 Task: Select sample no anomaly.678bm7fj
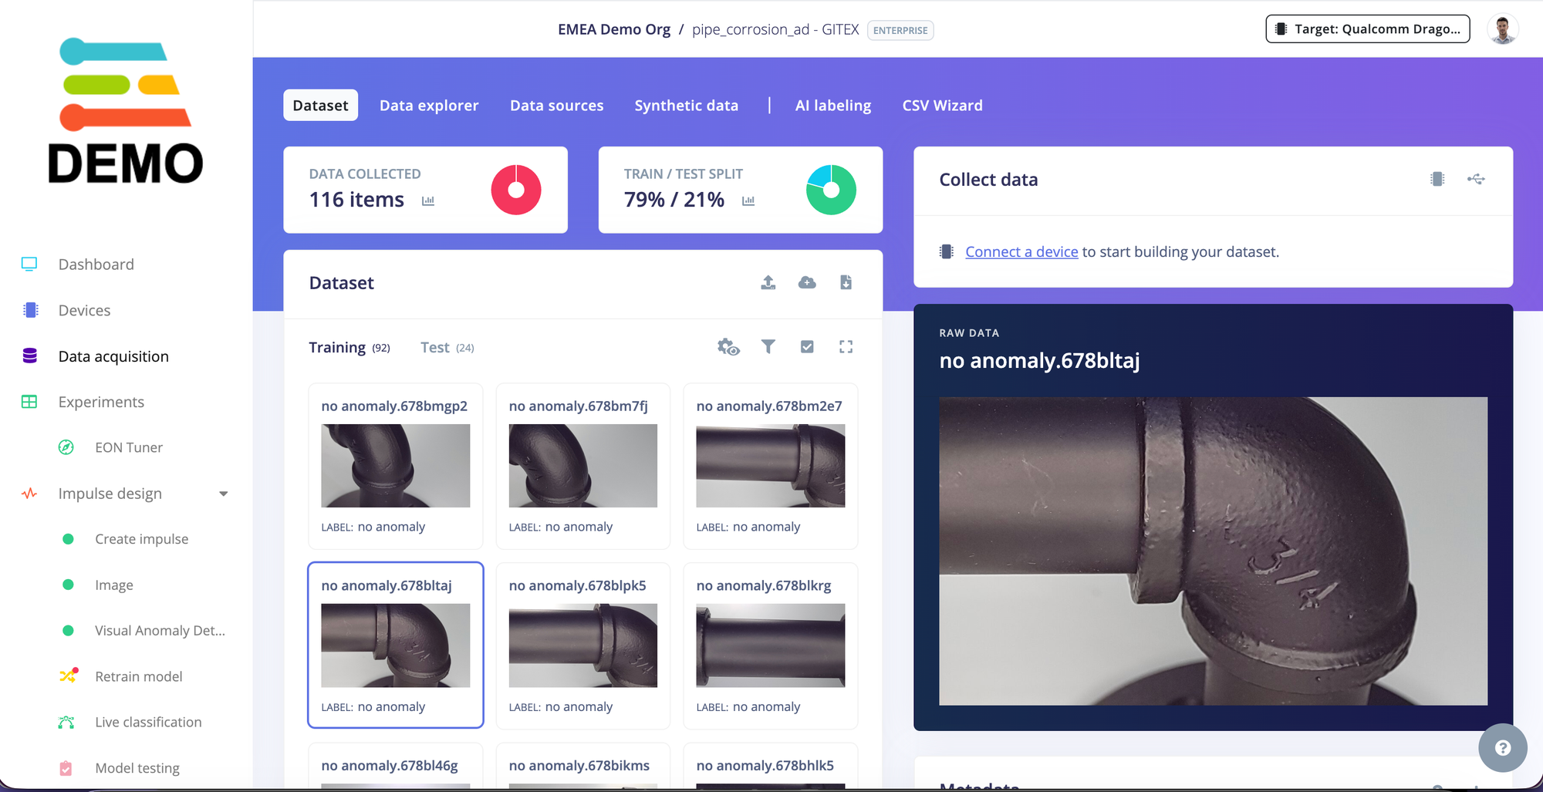582,466
